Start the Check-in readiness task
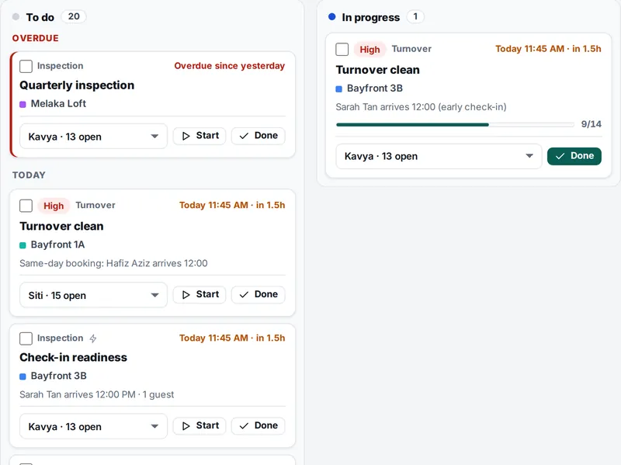Screen dimensions: 621x465 coord(199,425)
